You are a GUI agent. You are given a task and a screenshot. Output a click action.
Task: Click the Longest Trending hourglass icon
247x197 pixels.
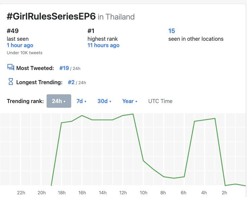point(10,81)
